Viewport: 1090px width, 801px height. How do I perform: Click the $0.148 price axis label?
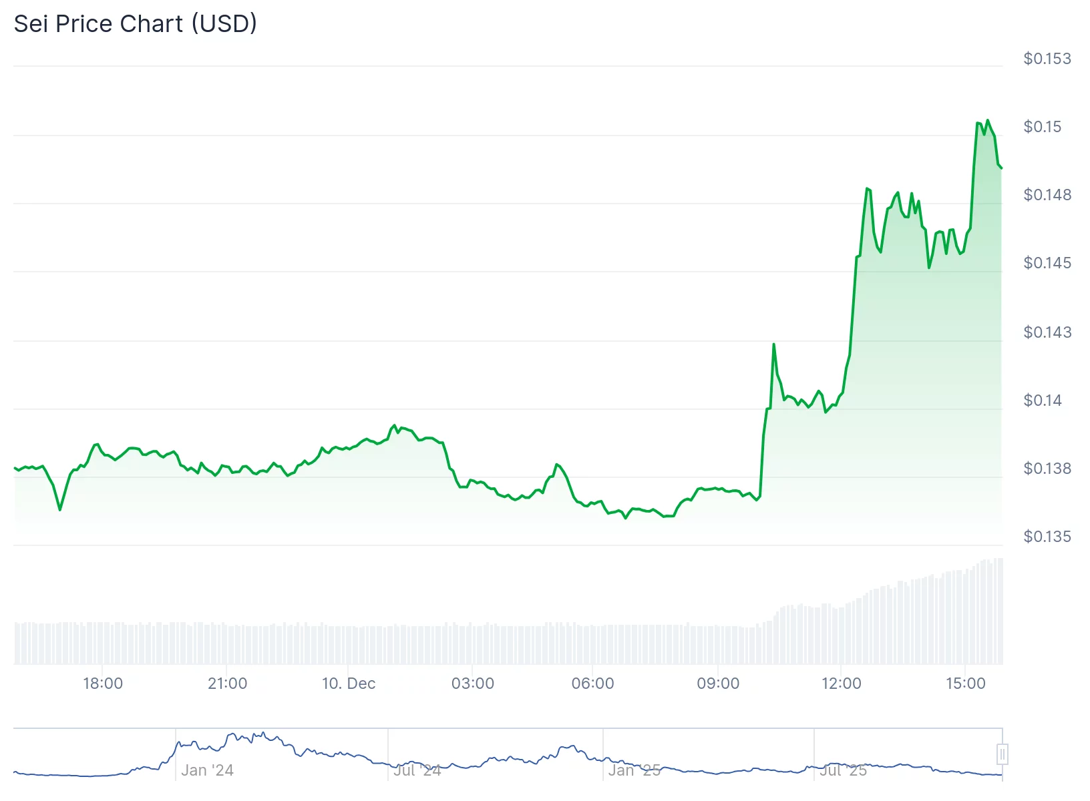click(x=1047, y=195)
